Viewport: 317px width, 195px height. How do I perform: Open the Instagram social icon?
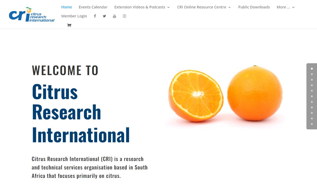click(x=124, y=16)
